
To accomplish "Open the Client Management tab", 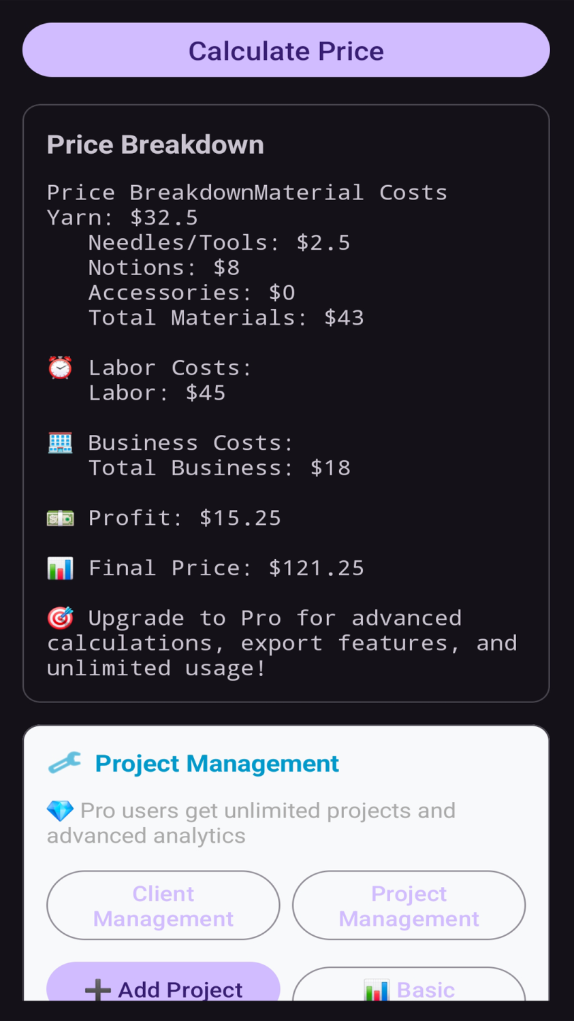I will tap(163, 906).
